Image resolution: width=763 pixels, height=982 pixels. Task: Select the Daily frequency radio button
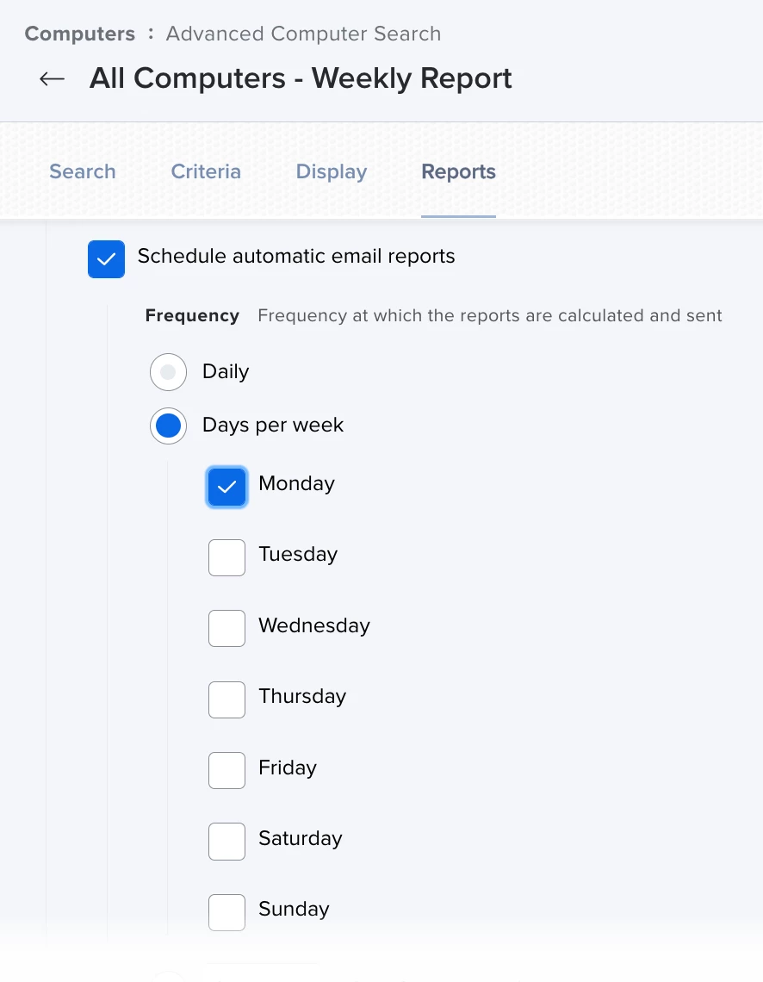(x=169, y=372)
